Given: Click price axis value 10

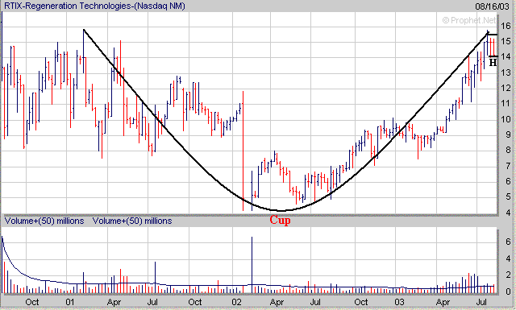Looking at the screenshot, I should pyautogui.click(x=506, y=119).
